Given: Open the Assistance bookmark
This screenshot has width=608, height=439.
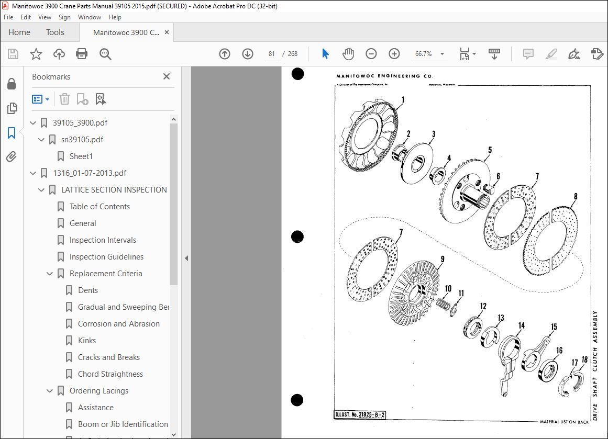Looking at the screenshot, I should [x=96, y=408].
